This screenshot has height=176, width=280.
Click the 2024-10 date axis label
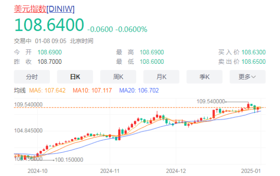37,171
